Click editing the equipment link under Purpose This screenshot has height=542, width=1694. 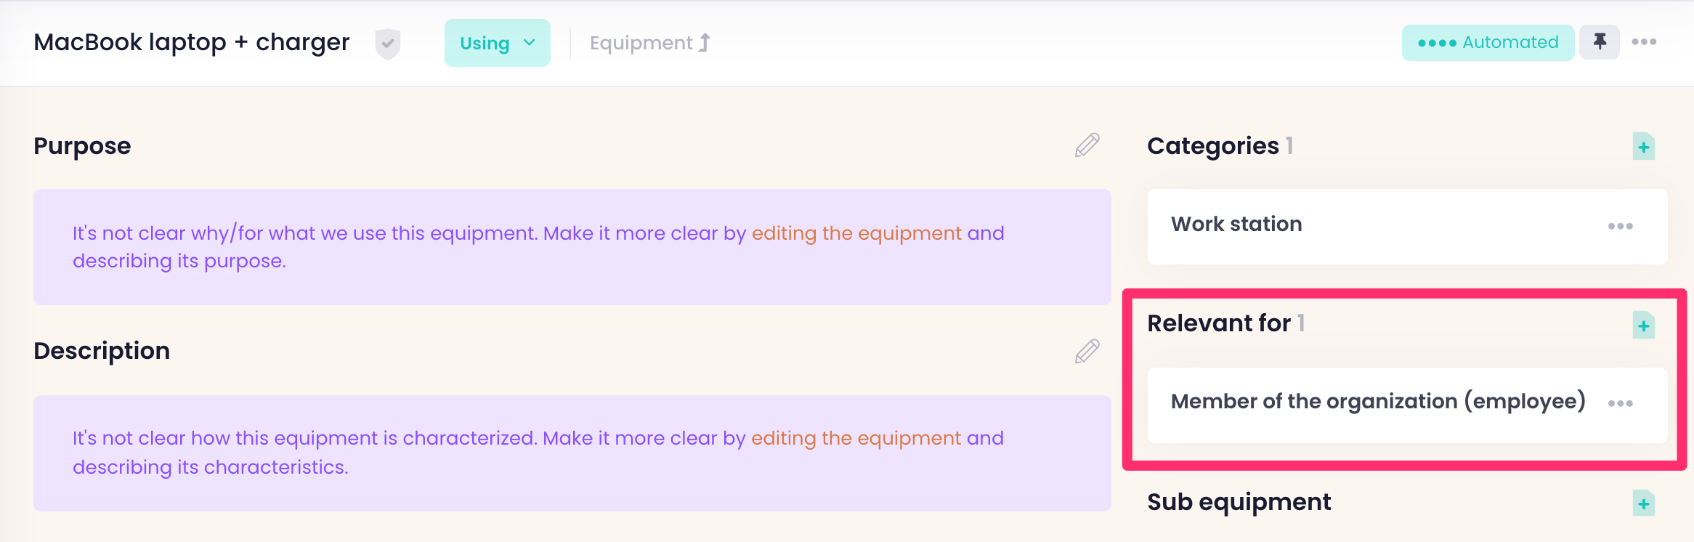[x=856, y=233]
